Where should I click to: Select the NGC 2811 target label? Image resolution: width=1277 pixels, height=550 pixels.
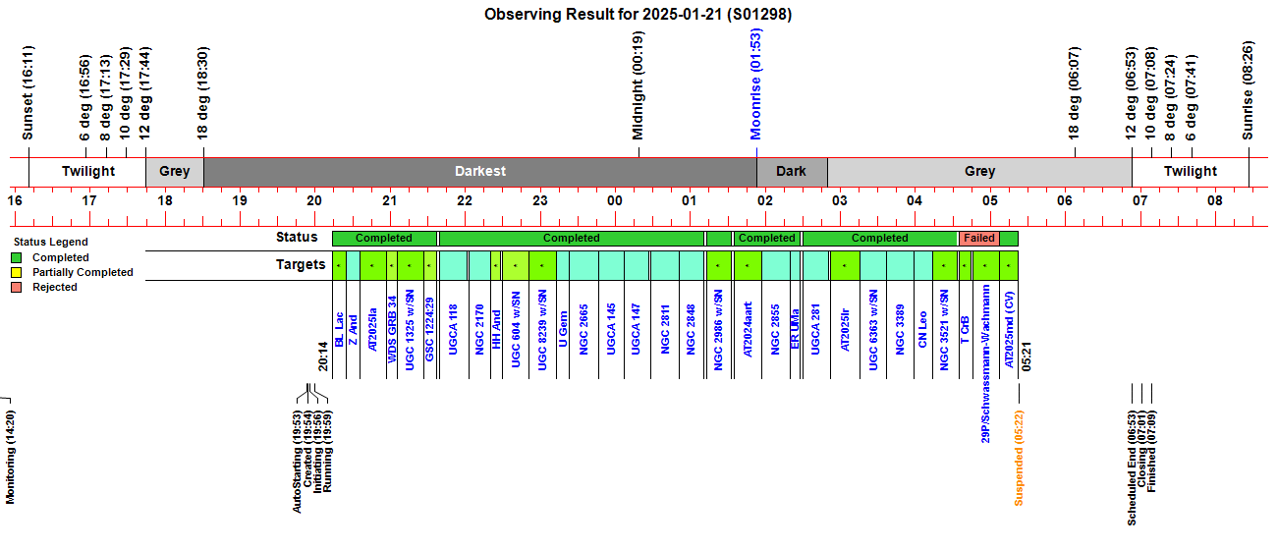point(666,328)
